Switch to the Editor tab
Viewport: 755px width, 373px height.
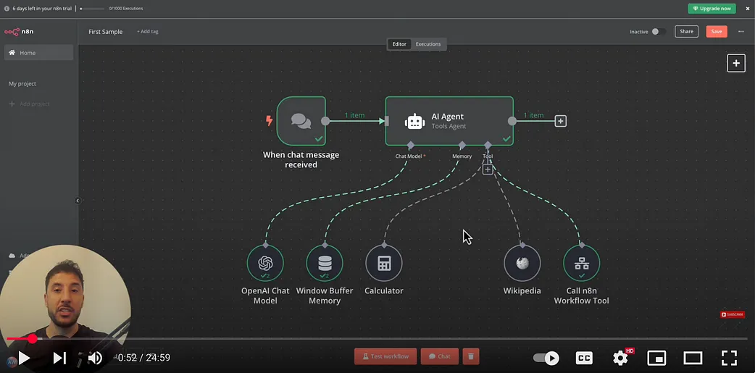tap(399, 43)
